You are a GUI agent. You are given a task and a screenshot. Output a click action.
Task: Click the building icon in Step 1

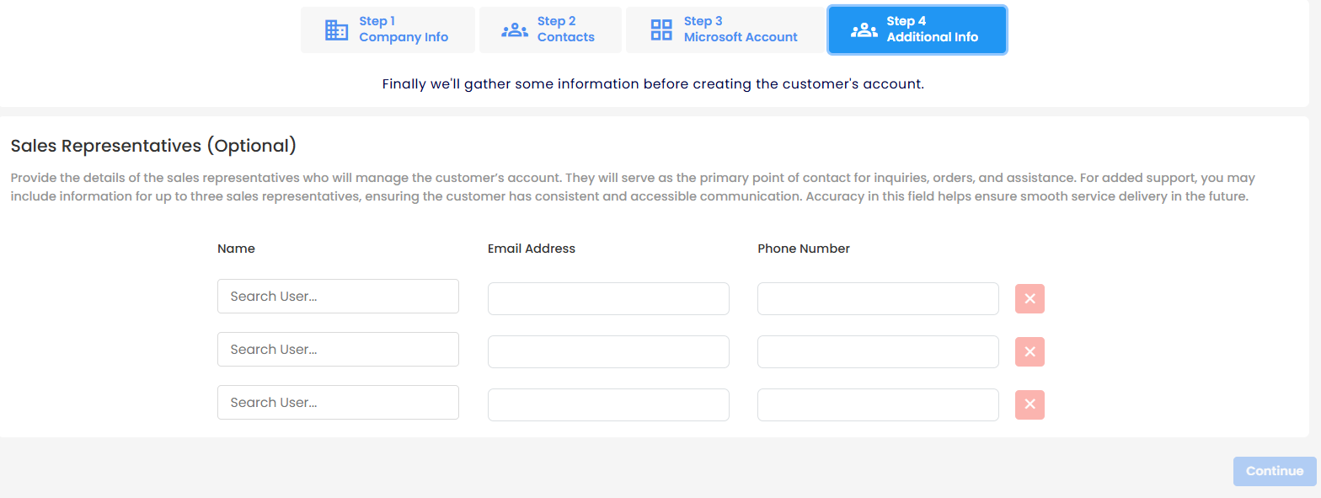coord(336,30)
